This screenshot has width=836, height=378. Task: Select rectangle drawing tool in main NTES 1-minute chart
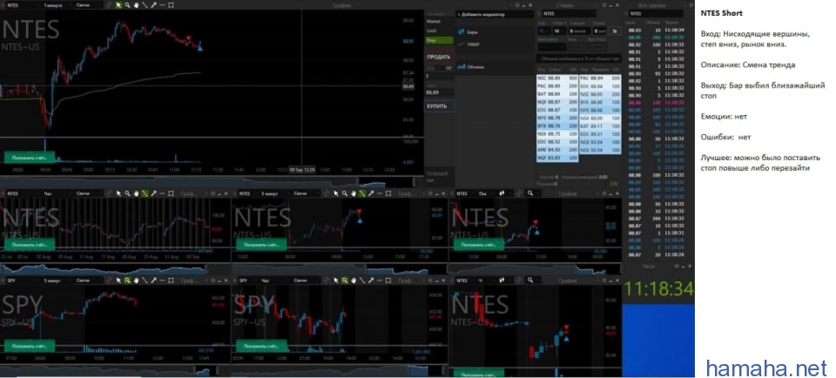pyautogui.click(x=171, y=5)
